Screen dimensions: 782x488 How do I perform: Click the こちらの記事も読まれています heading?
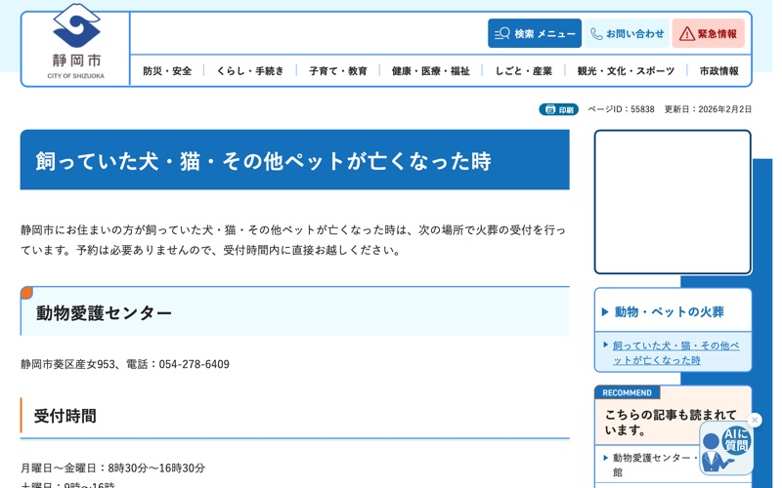coord(671,422)
